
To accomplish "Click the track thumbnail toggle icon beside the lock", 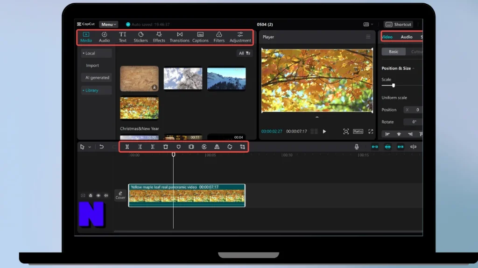I will click(83, 195).
